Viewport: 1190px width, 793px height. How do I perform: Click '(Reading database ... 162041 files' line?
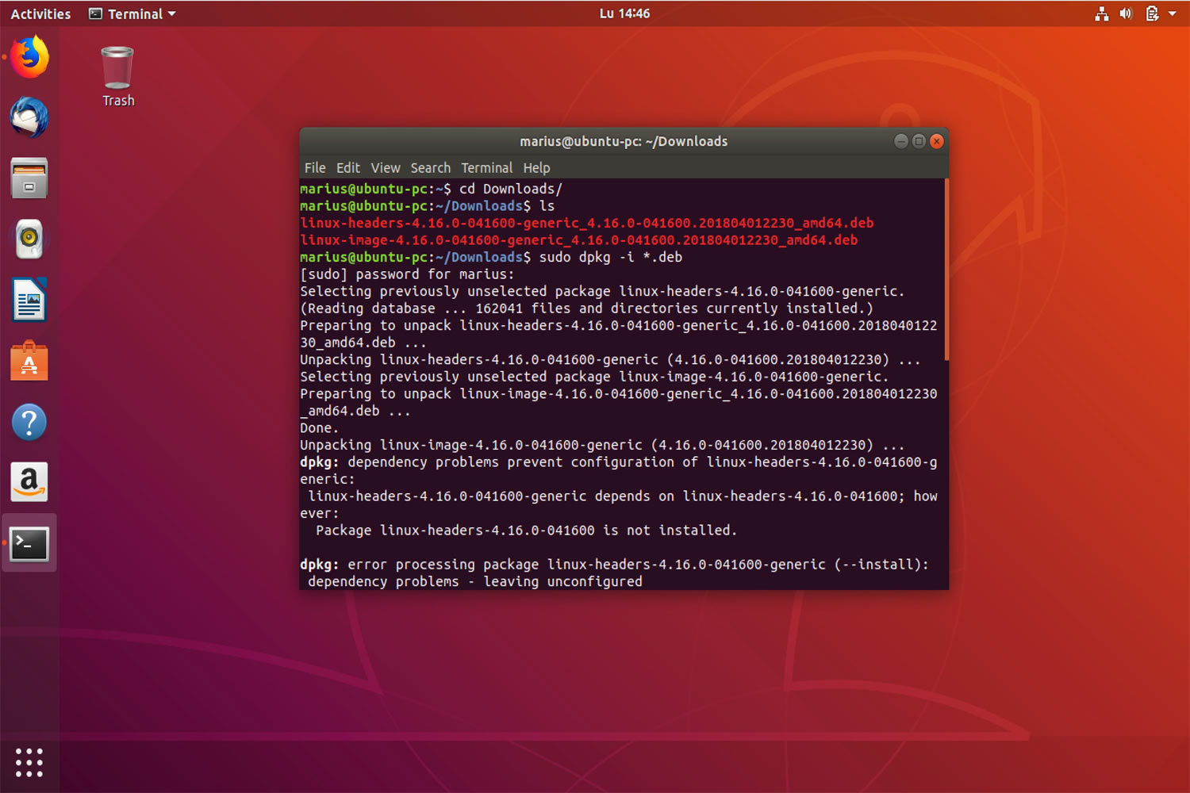click(586, 308)
